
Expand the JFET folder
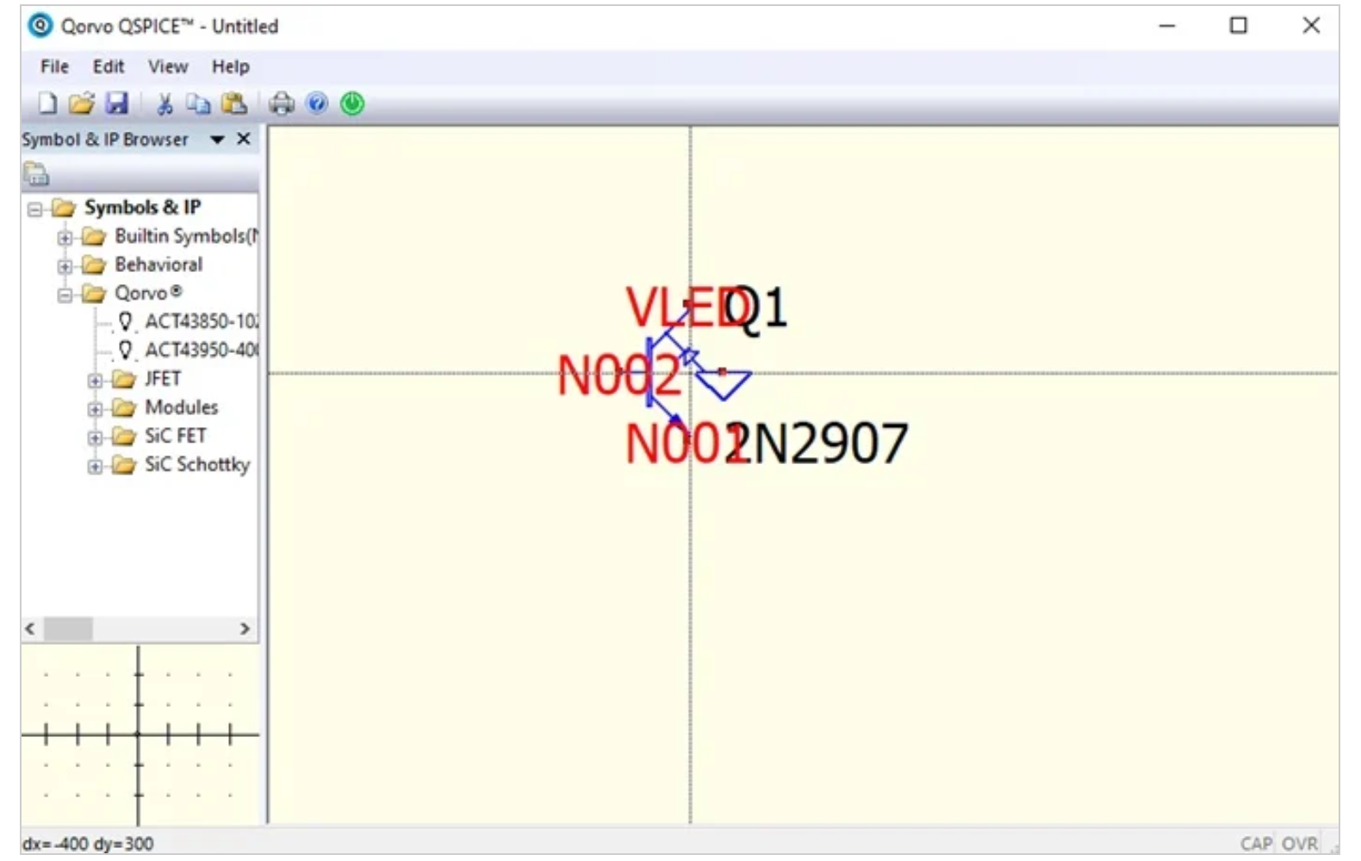tap(95, 380)
